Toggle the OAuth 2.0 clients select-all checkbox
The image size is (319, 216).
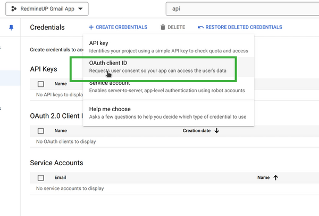pyautogui.click(x=41, y=131)
